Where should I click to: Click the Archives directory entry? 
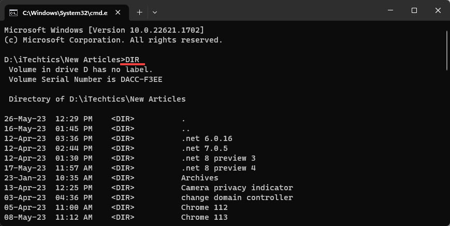pos(200,178)
